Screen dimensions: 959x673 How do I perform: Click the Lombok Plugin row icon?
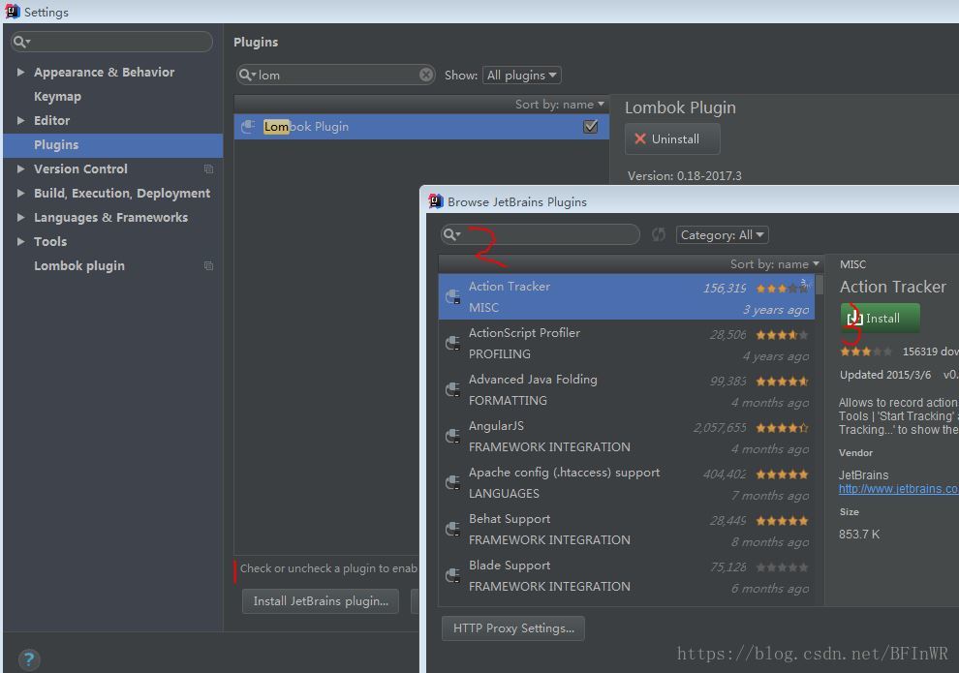coord(248,127)
